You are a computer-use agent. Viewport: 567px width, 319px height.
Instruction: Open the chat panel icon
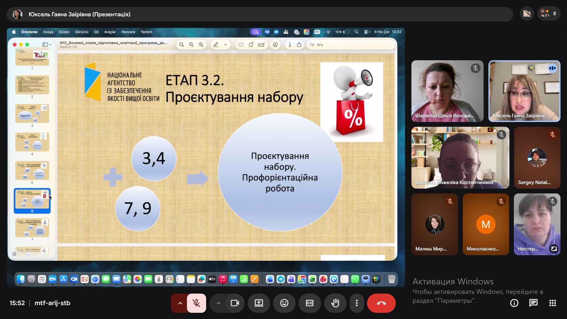click(x=533, y=303)
